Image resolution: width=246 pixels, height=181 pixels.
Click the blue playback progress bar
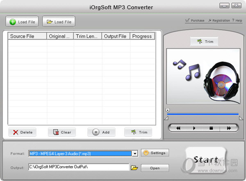(203, 114)
